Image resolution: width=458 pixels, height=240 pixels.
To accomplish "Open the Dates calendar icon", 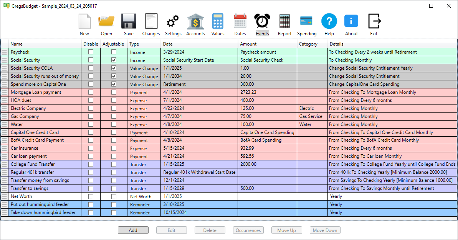I will pos(240,22).
